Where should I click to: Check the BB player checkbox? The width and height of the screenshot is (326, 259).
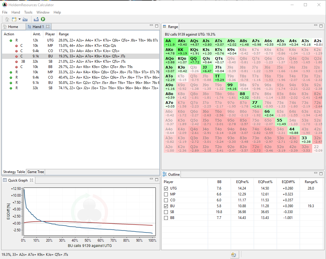pyautogui.click(x=166, y=218)
